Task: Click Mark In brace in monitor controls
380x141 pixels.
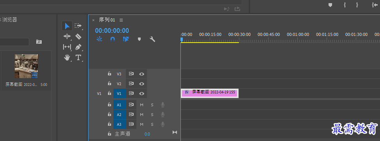Action: (x=345, y=5)
